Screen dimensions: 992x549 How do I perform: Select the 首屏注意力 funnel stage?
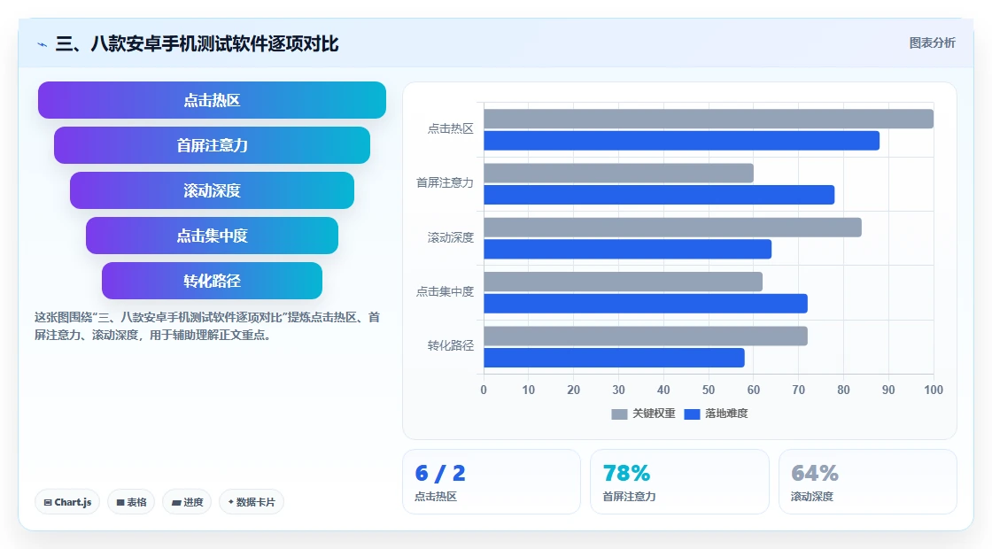pyautogui.click(x=212, y=145)
